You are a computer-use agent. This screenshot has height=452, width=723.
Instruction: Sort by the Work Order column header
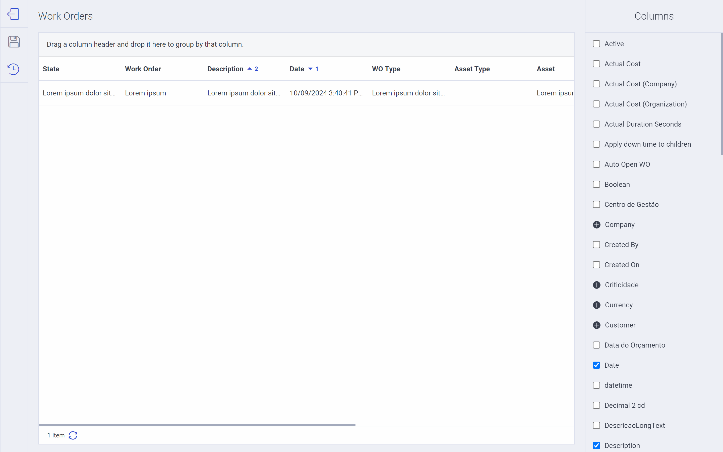143,69
